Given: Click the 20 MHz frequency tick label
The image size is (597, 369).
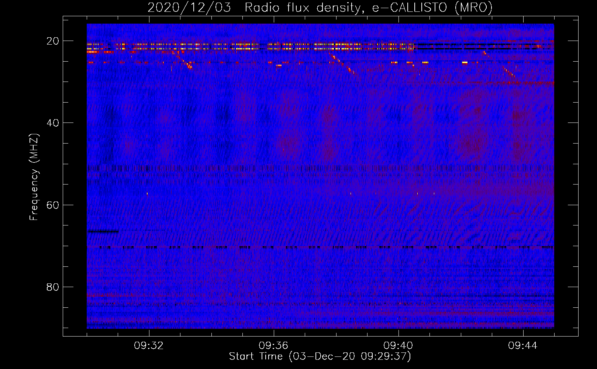Looking at the screenshot, I should [53, 41].
